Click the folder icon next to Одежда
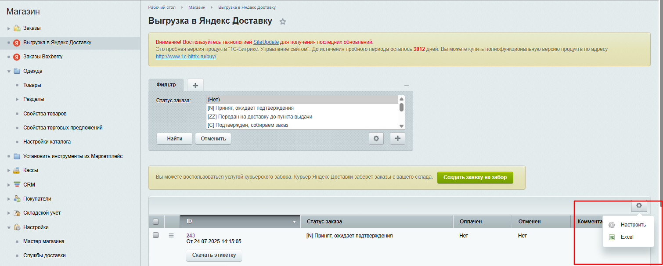Screen dimensions: 663x266 click(17, 71)
